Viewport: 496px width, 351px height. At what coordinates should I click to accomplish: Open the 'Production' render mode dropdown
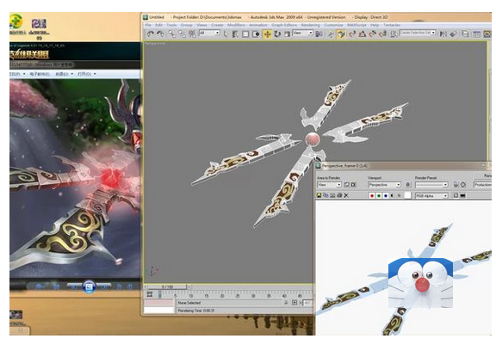pos(483,185)
